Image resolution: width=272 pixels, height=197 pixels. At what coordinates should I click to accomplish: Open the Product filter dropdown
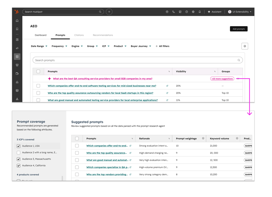point(120,46)
